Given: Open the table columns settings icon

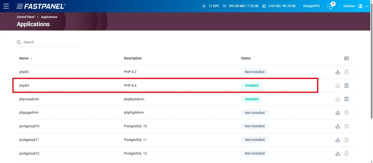Looking at the screenshot, I should click(x=346, y=58).
